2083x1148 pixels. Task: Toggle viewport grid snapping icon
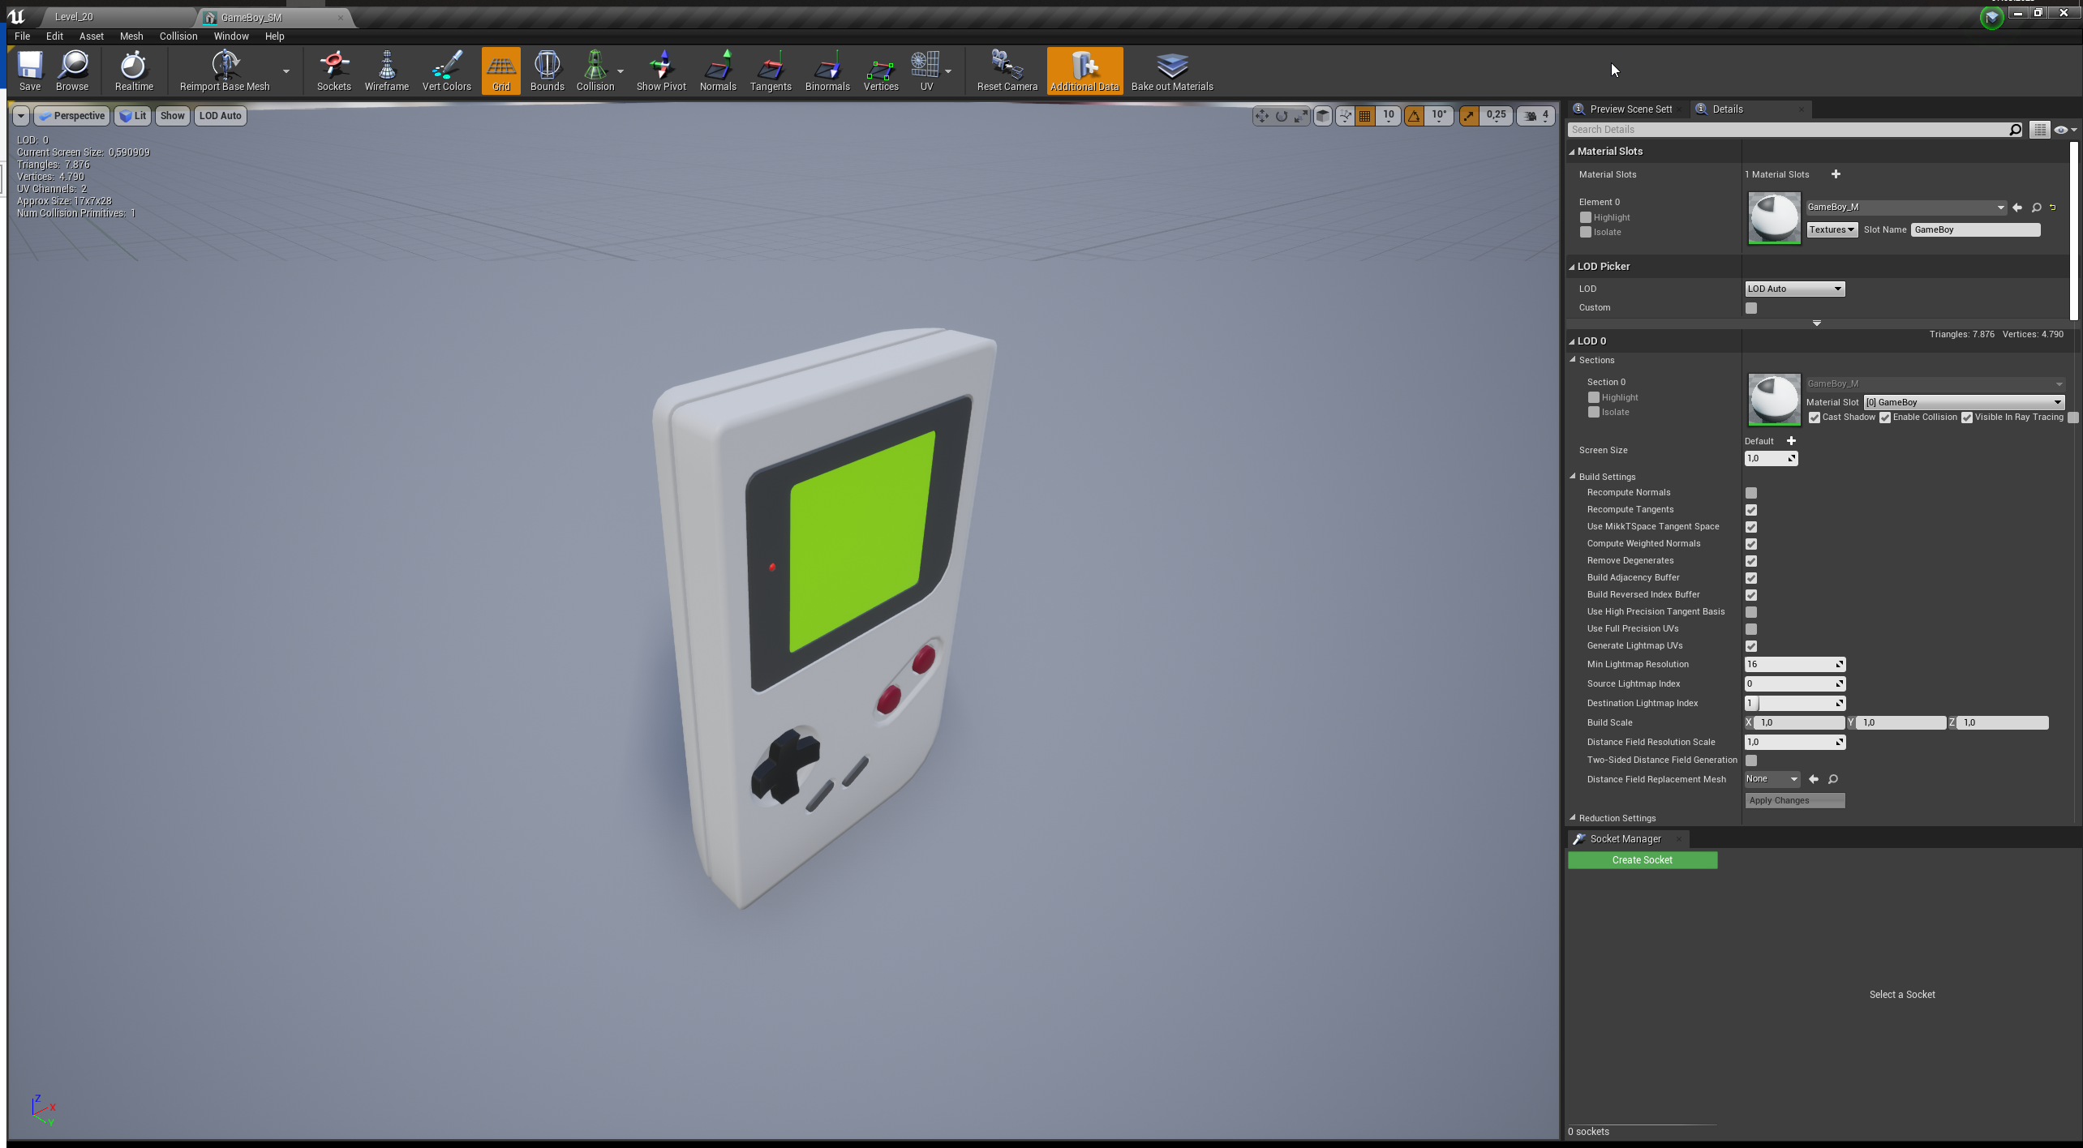click(1365, 116)
